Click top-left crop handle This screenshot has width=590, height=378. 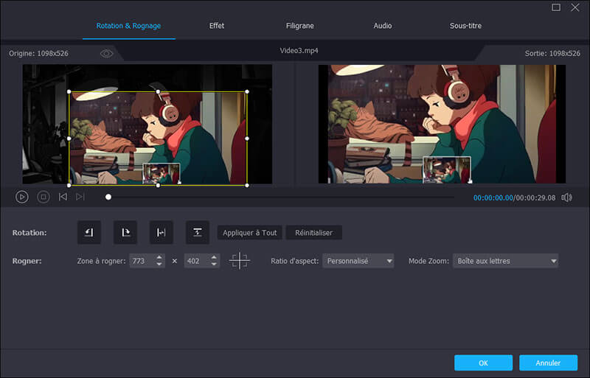[69, 91]
